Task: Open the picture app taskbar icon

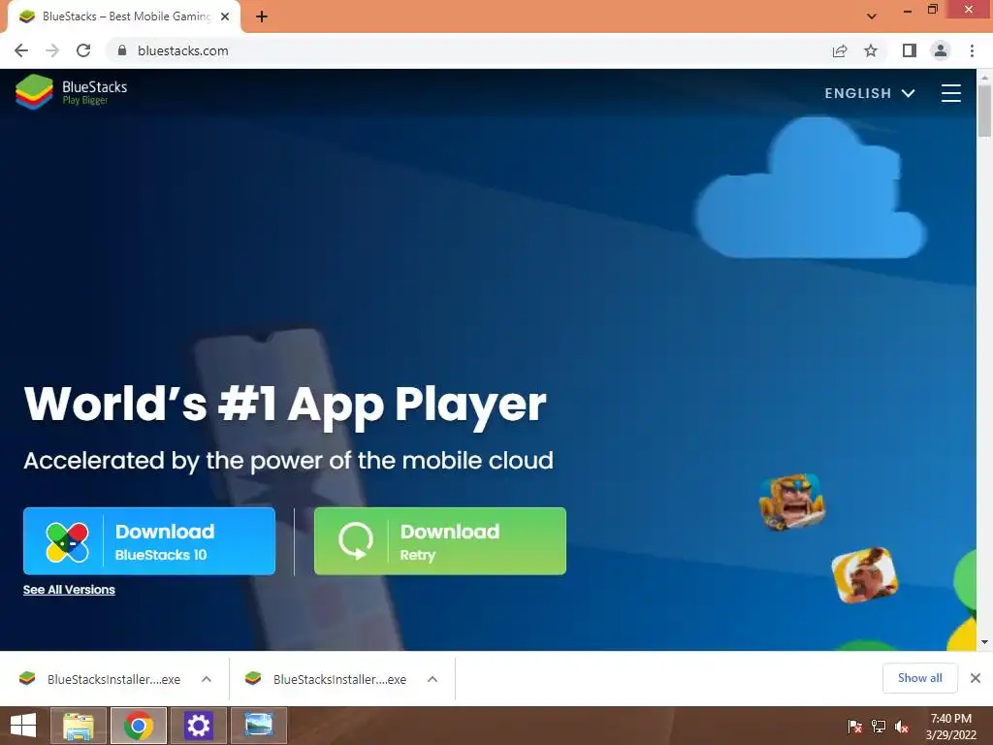Action: (258, 726)
